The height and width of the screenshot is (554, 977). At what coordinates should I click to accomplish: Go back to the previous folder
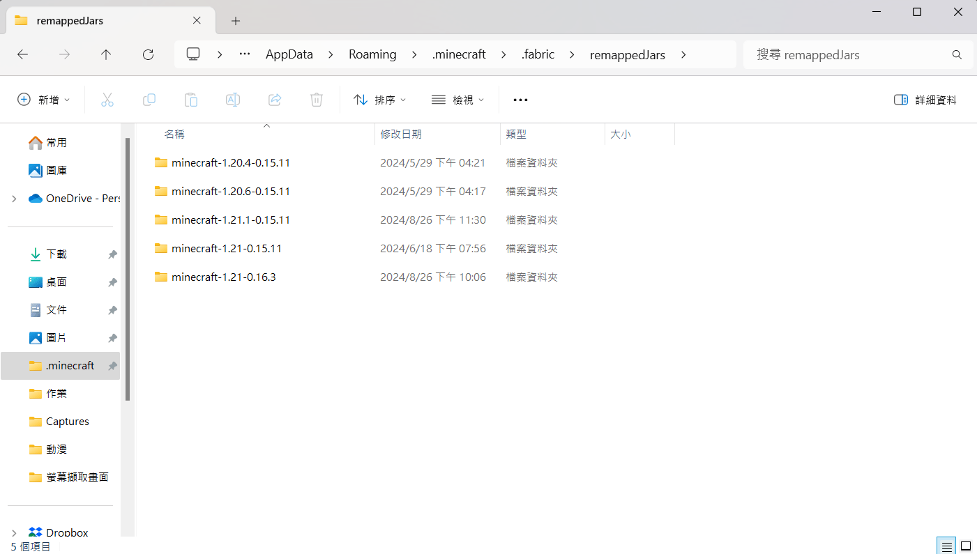(22, 54)
